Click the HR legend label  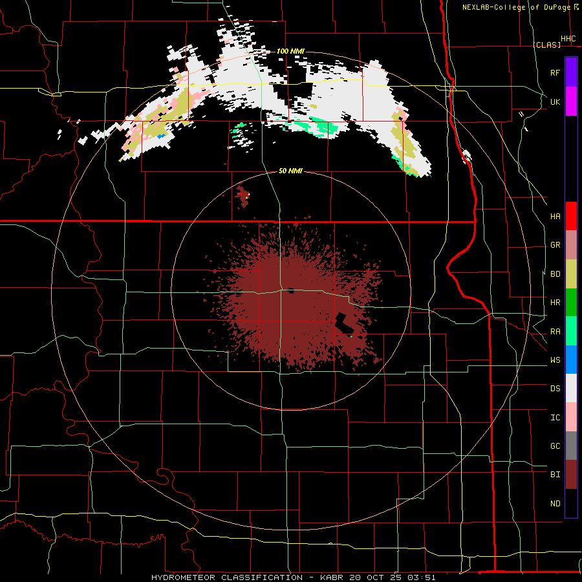555,303
